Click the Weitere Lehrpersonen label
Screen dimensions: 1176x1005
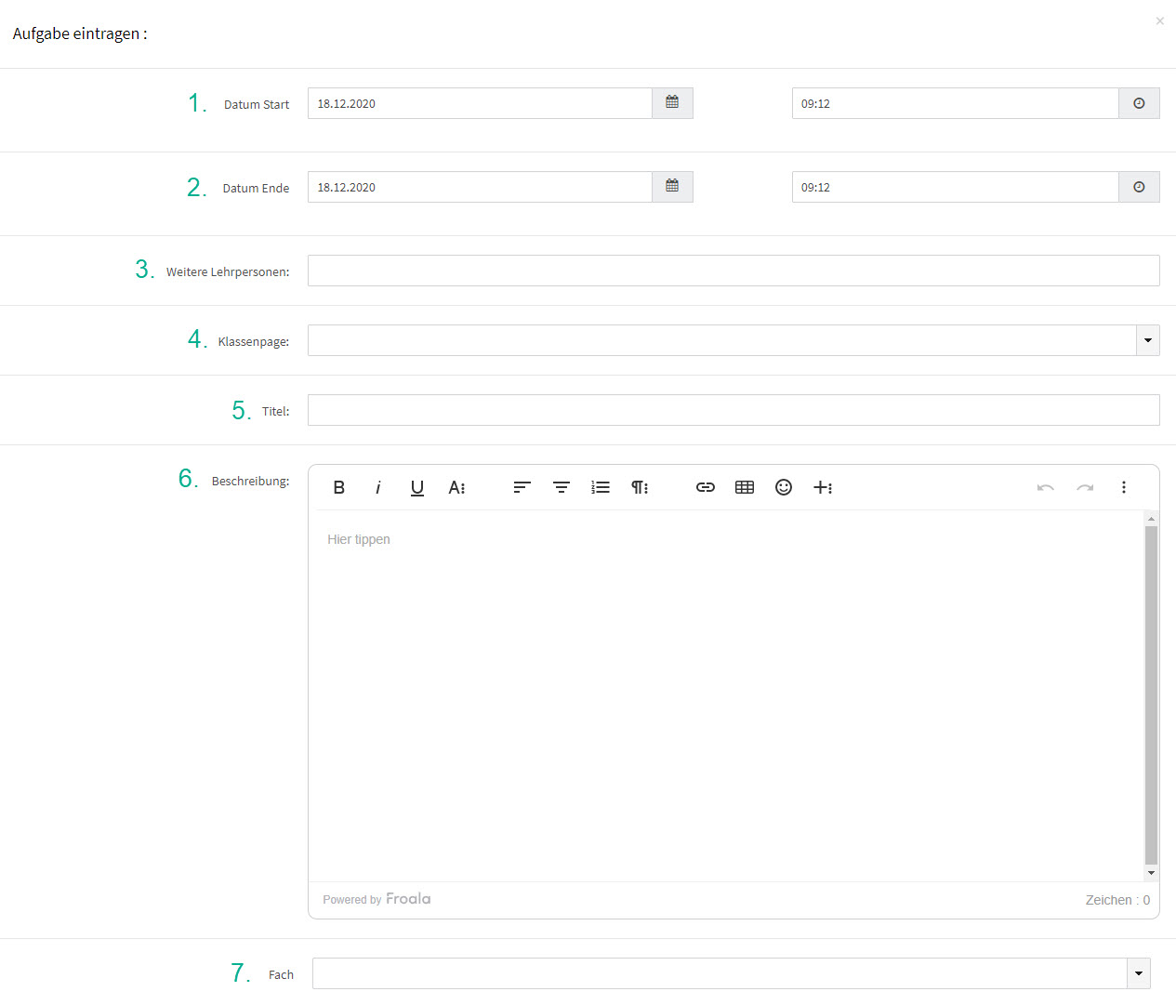228,271
